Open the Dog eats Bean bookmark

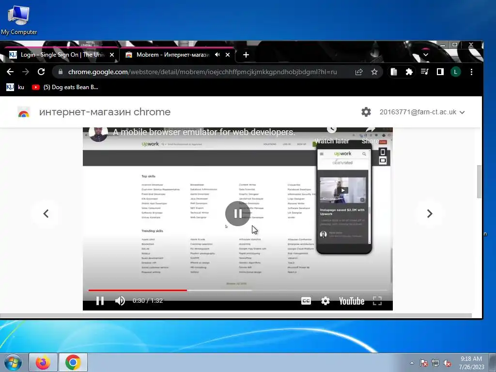click(65, 87)
